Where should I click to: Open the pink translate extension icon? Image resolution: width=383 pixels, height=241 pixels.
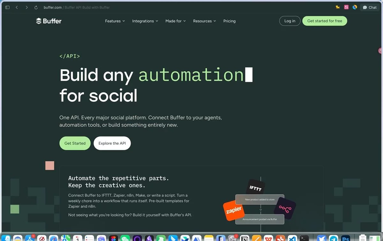[x=346, y=7]
